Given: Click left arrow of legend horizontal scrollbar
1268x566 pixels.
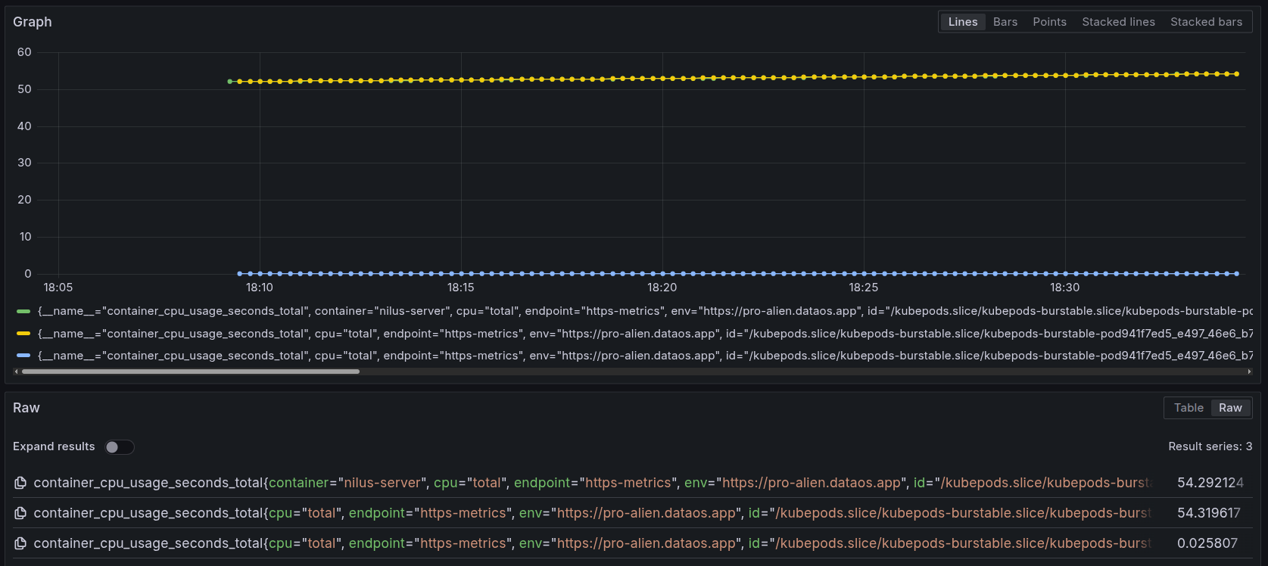Looking at the screenshot, I should coord(16,372).
